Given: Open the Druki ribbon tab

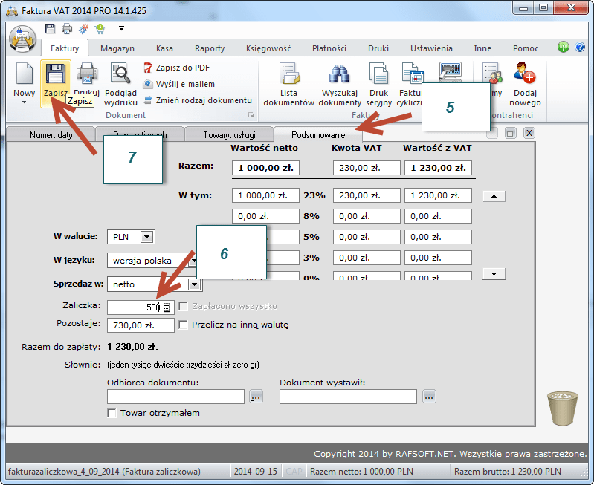Looking at the screenshot, I should 378,48.
